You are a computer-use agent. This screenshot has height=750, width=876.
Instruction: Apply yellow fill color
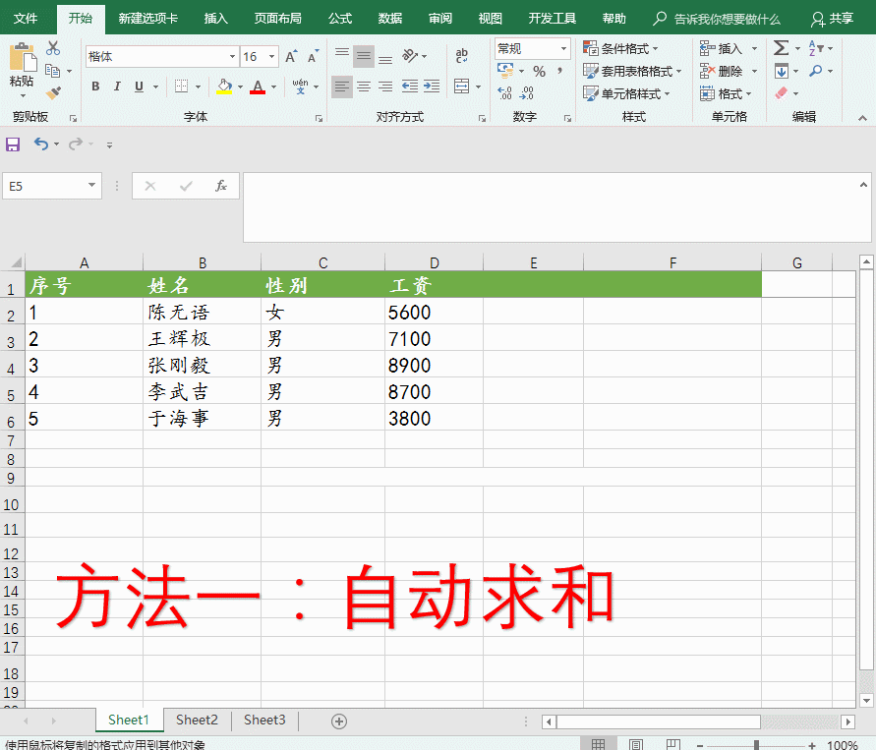[x=224, y=87]
